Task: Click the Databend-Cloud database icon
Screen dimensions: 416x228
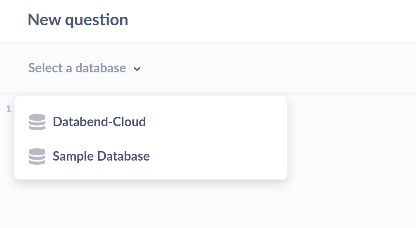Action: [x=37, y=122]
